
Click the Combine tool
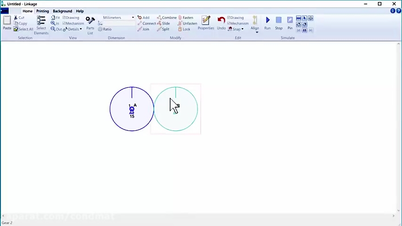pyautogui.click(x=167, y=17)
